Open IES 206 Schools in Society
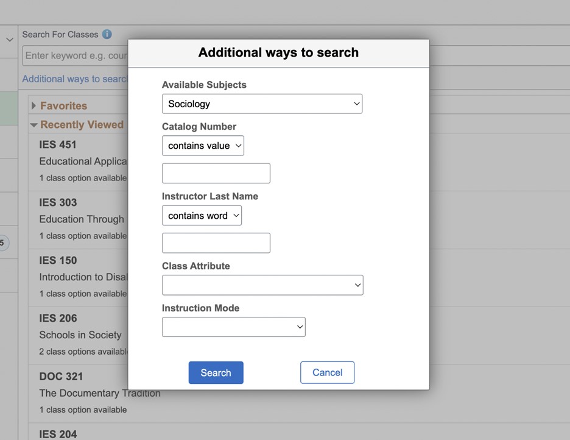The image size is (570, 440). [x=80, y=335]
